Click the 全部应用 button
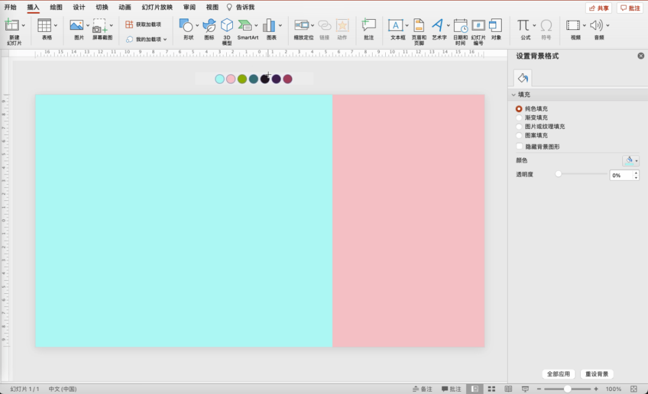The height and width of the screenshot is (394, 648). 559,374
